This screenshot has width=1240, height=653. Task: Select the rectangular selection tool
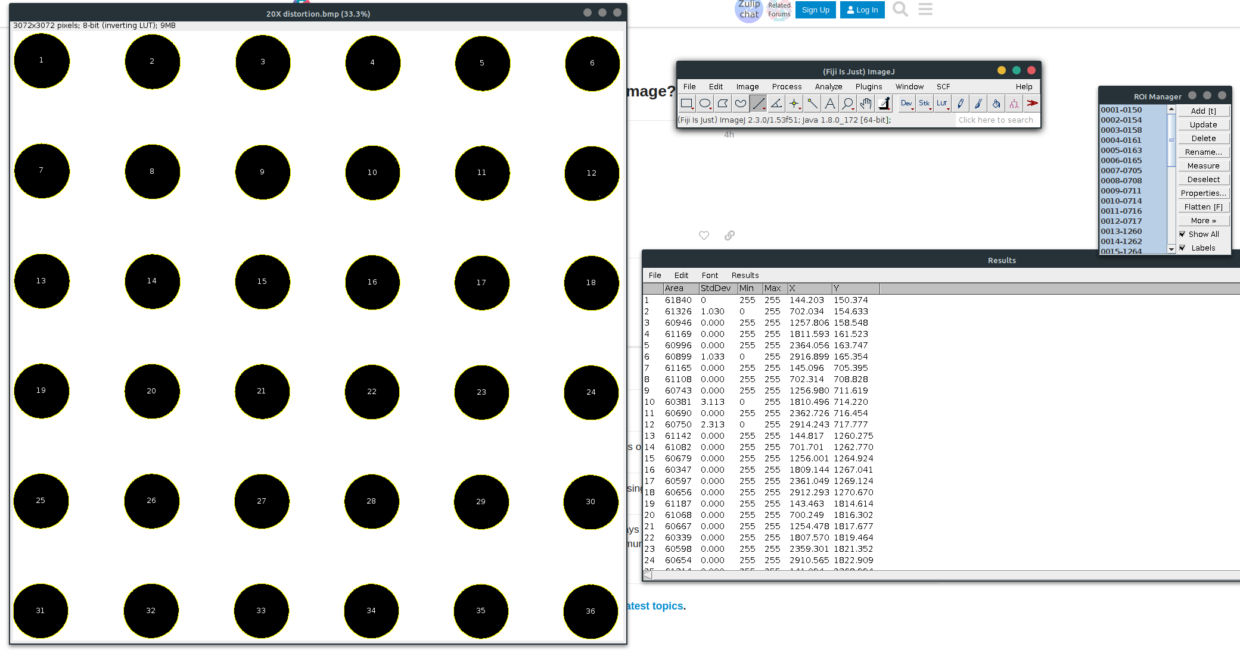[686, 103]
